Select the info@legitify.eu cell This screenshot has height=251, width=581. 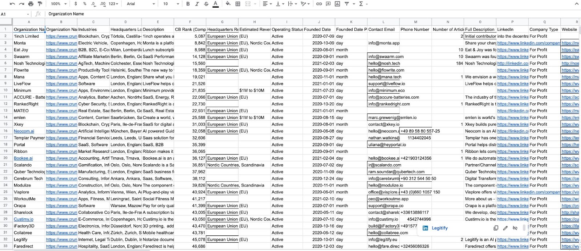383,239
